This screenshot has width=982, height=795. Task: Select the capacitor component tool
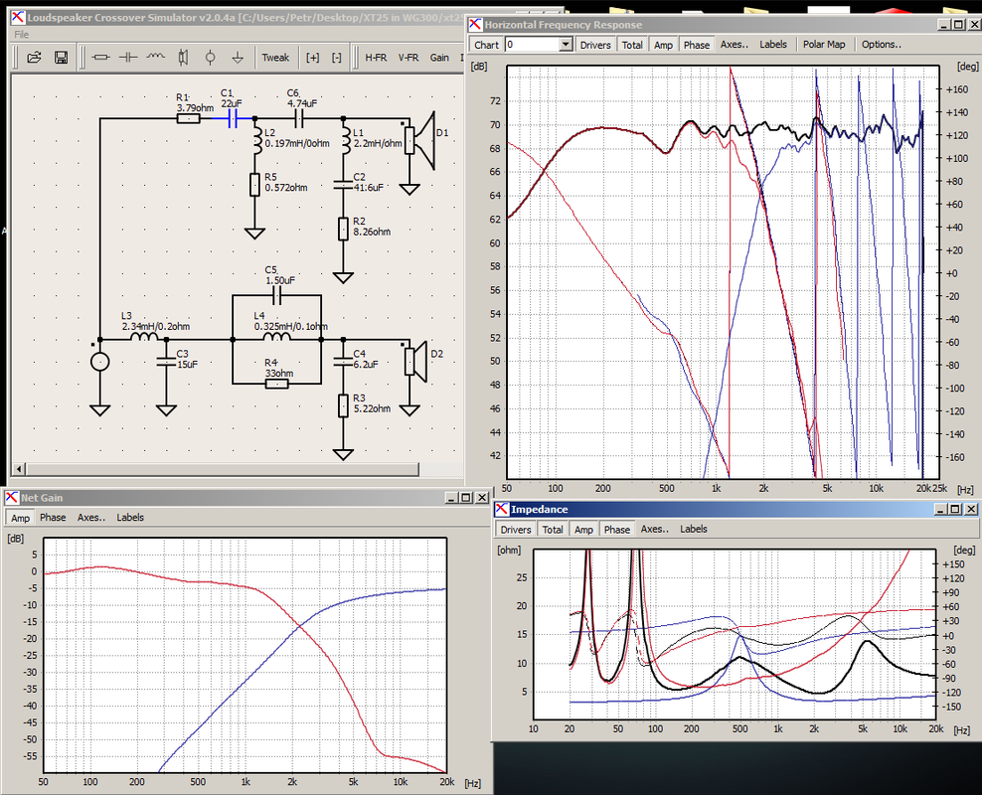[x=128, y=58]
